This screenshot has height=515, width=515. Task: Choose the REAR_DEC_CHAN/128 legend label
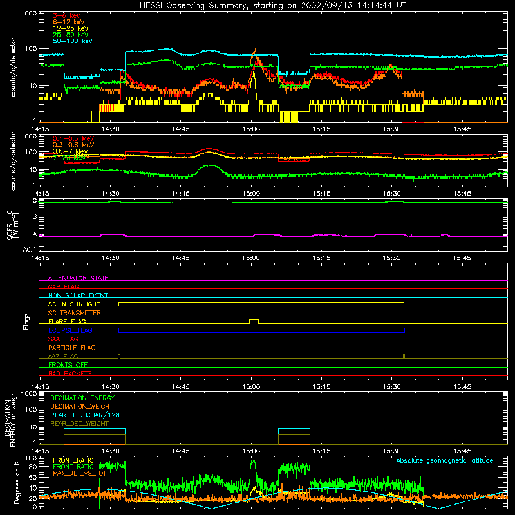click(85, 415)
